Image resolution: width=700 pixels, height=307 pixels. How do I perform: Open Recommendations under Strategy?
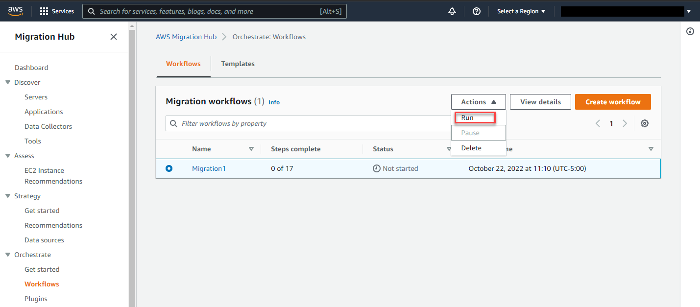tap(53, 225)
